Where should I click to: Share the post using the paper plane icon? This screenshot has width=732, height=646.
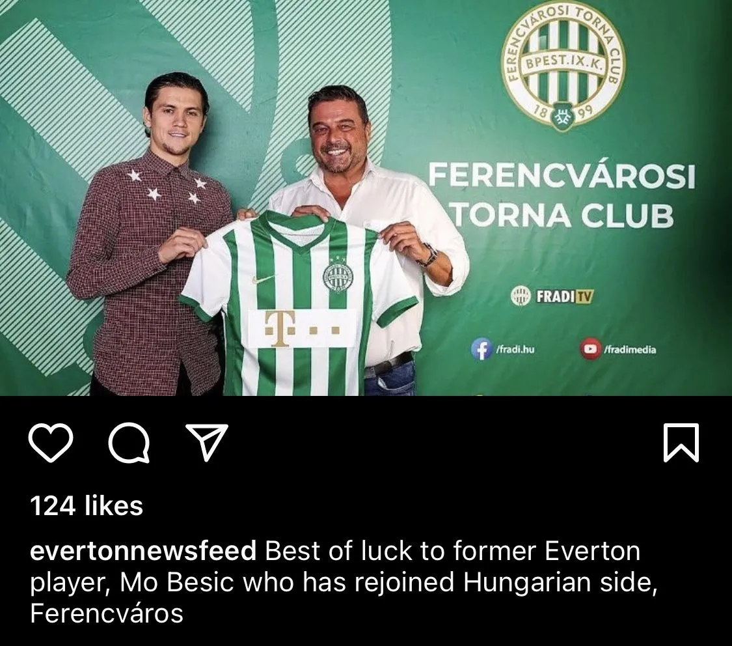tap(207, 442)
